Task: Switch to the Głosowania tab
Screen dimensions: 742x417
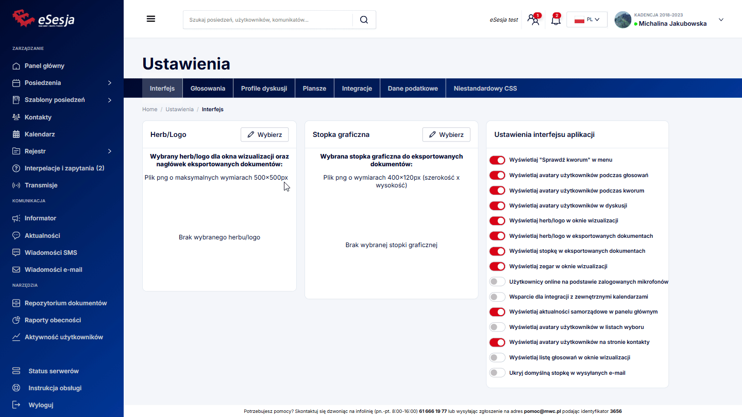Action: pyautogui.click(x=208, y=89)
